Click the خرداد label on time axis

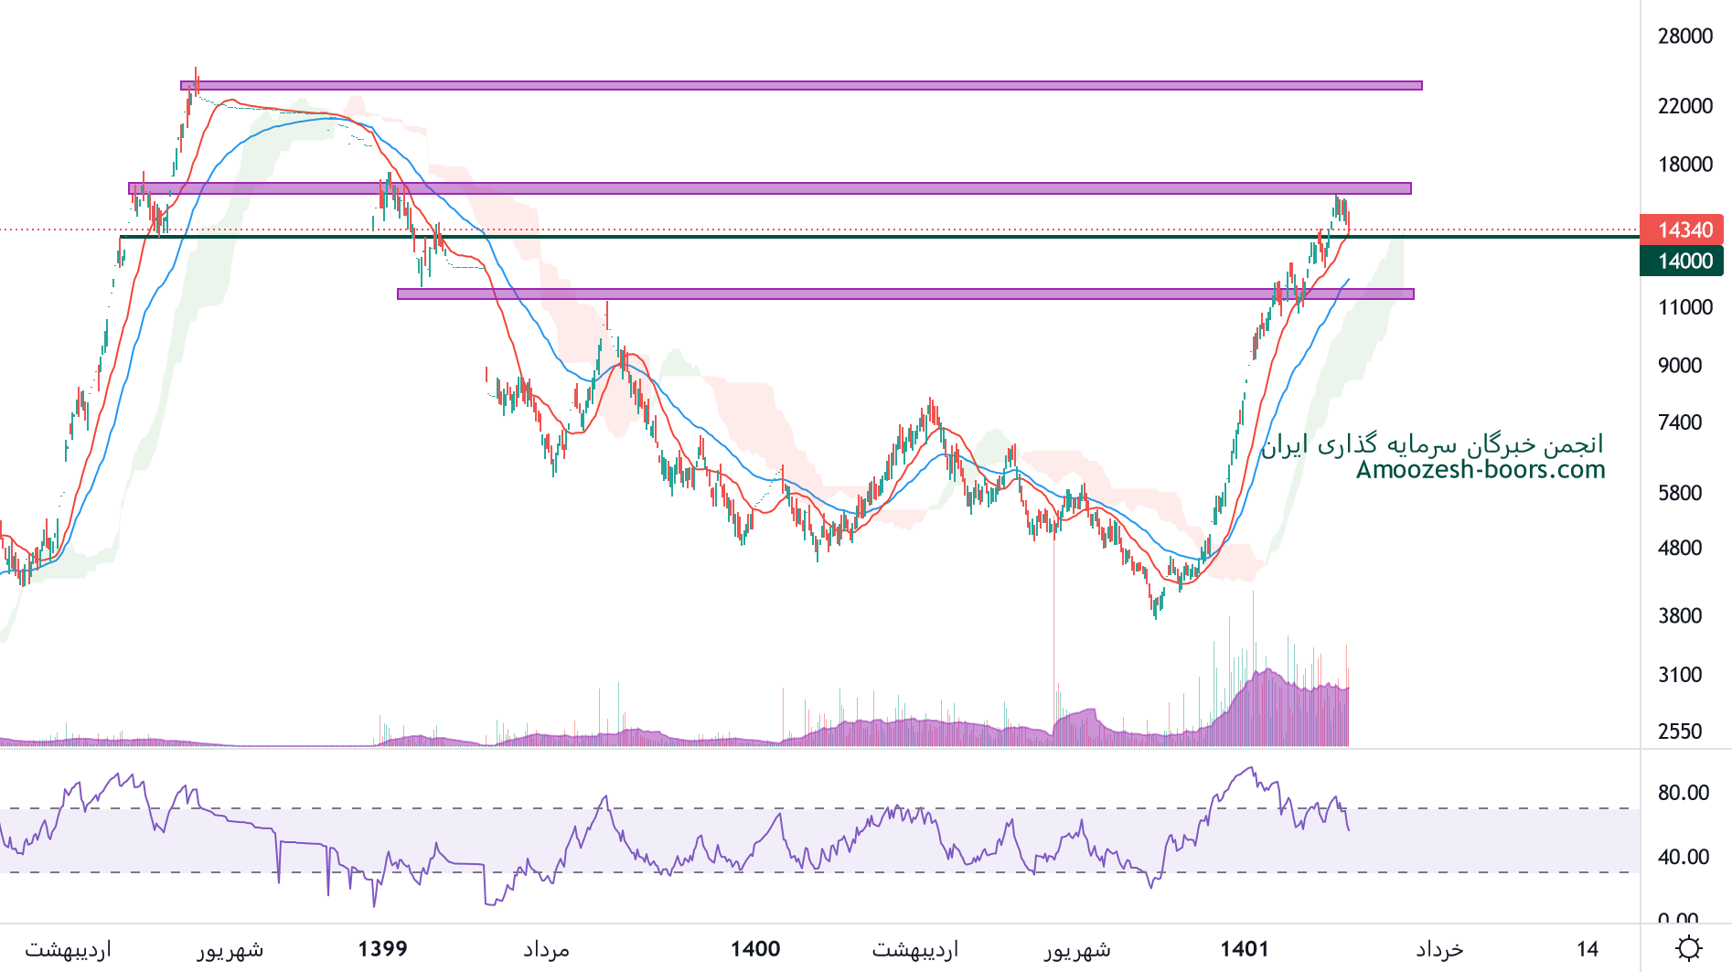click(1439, 949)
